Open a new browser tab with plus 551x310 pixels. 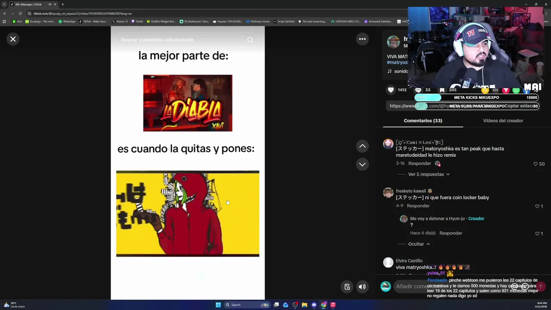[62, 4]
